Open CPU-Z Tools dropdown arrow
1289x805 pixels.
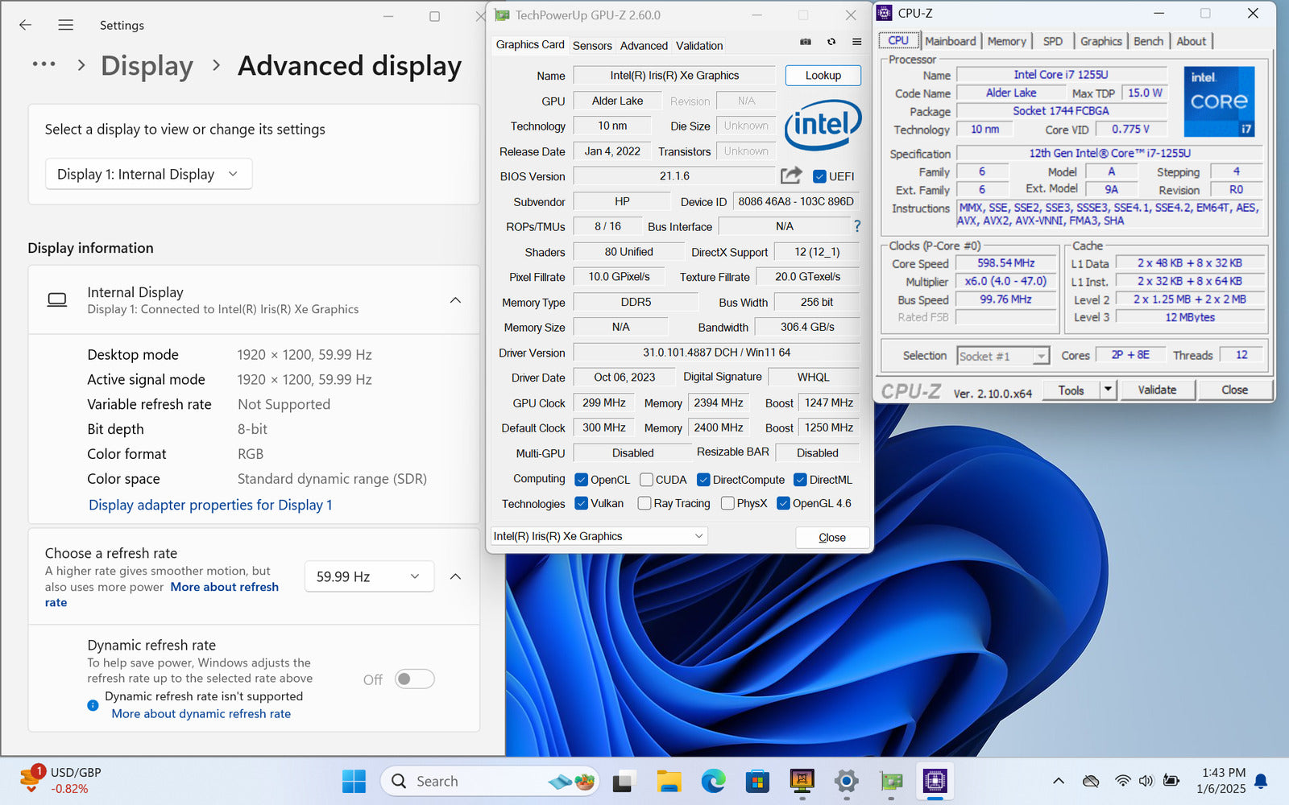tap(1108, 390)
